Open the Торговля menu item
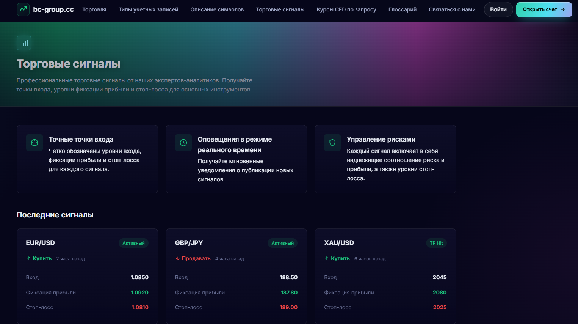 (x=94, y=9)
